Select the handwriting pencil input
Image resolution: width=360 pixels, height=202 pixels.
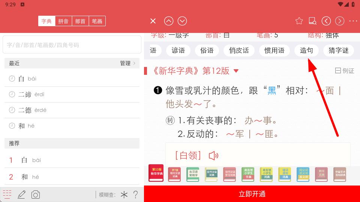(21, 195)
